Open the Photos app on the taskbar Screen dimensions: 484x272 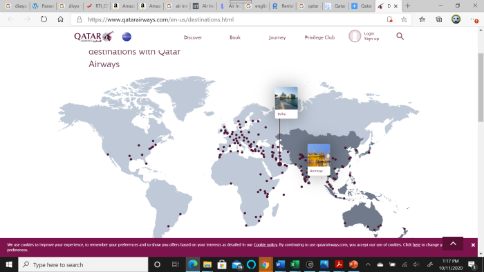[324, 264]
